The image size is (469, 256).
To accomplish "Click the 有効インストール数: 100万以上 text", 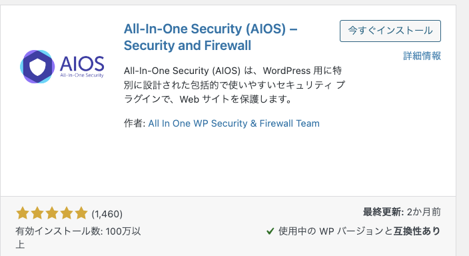I will [x=78, y=238].
